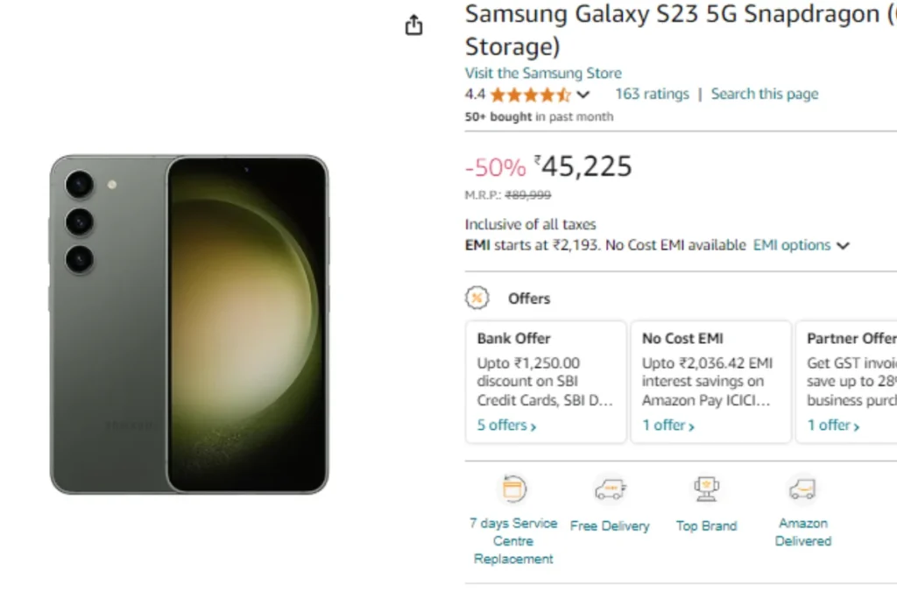Click the star rating icons
The image size is (897, 598).
[x=530, y=95]
